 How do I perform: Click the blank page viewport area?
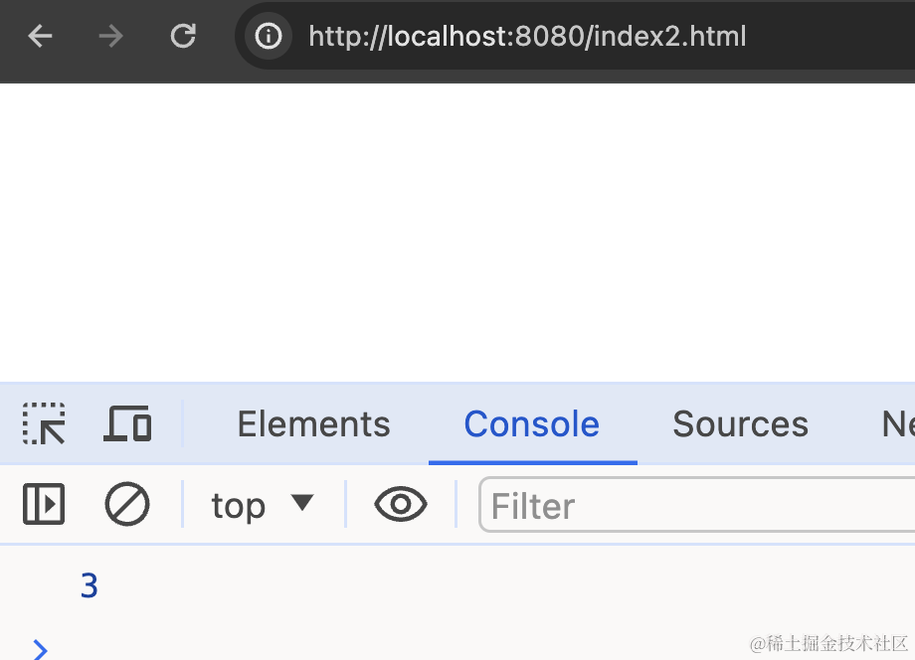pos(457,233)
